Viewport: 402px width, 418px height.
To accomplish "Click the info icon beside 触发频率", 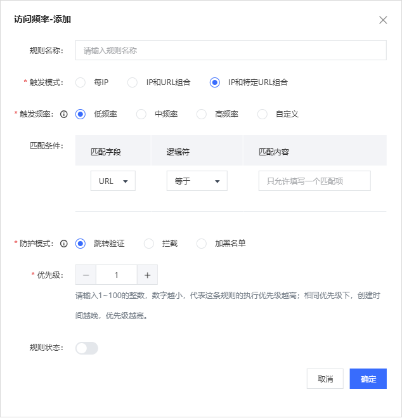I will 64,114.
